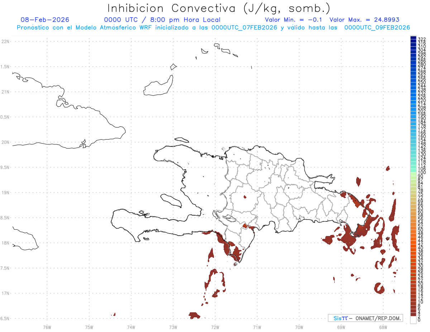
Task: Click the 'Valor Min. = -0.1' readout
Action: tap(294, 20)
